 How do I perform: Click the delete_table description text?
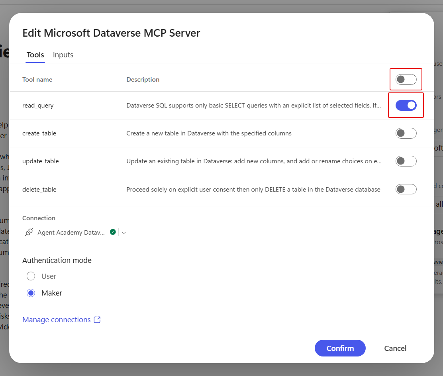pyautogui.click(x=253, y=189)
